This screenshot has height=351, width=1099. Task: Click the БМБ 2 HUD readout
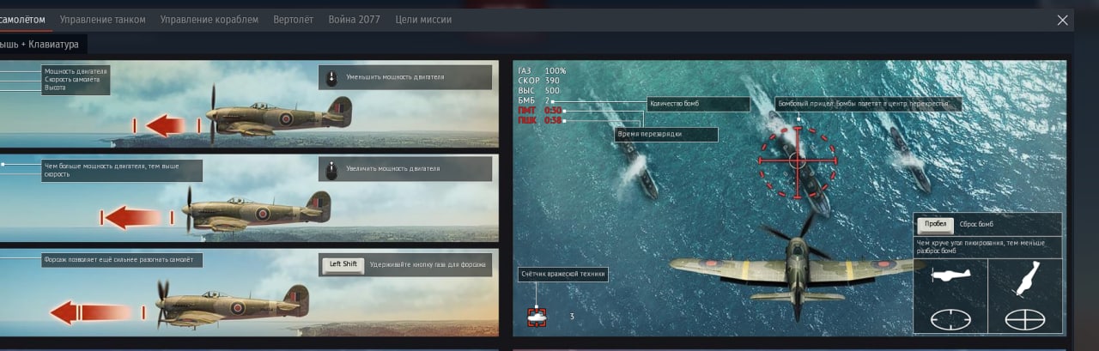534,100
